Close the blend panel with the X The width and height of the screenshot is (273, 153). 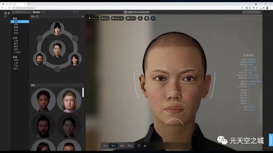pos(82,17)
